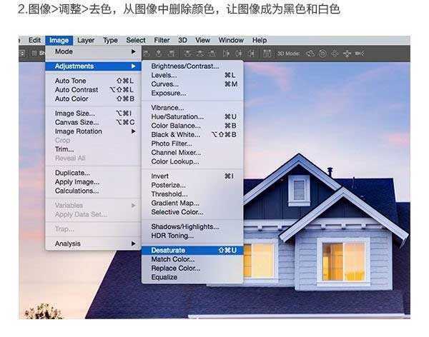The image size is (429, 337).
Task: Pick the Black & White adjustment
Action: 176,134
